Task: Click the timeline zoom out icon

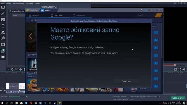Action: pyautogui.click(x=10, y=97)
